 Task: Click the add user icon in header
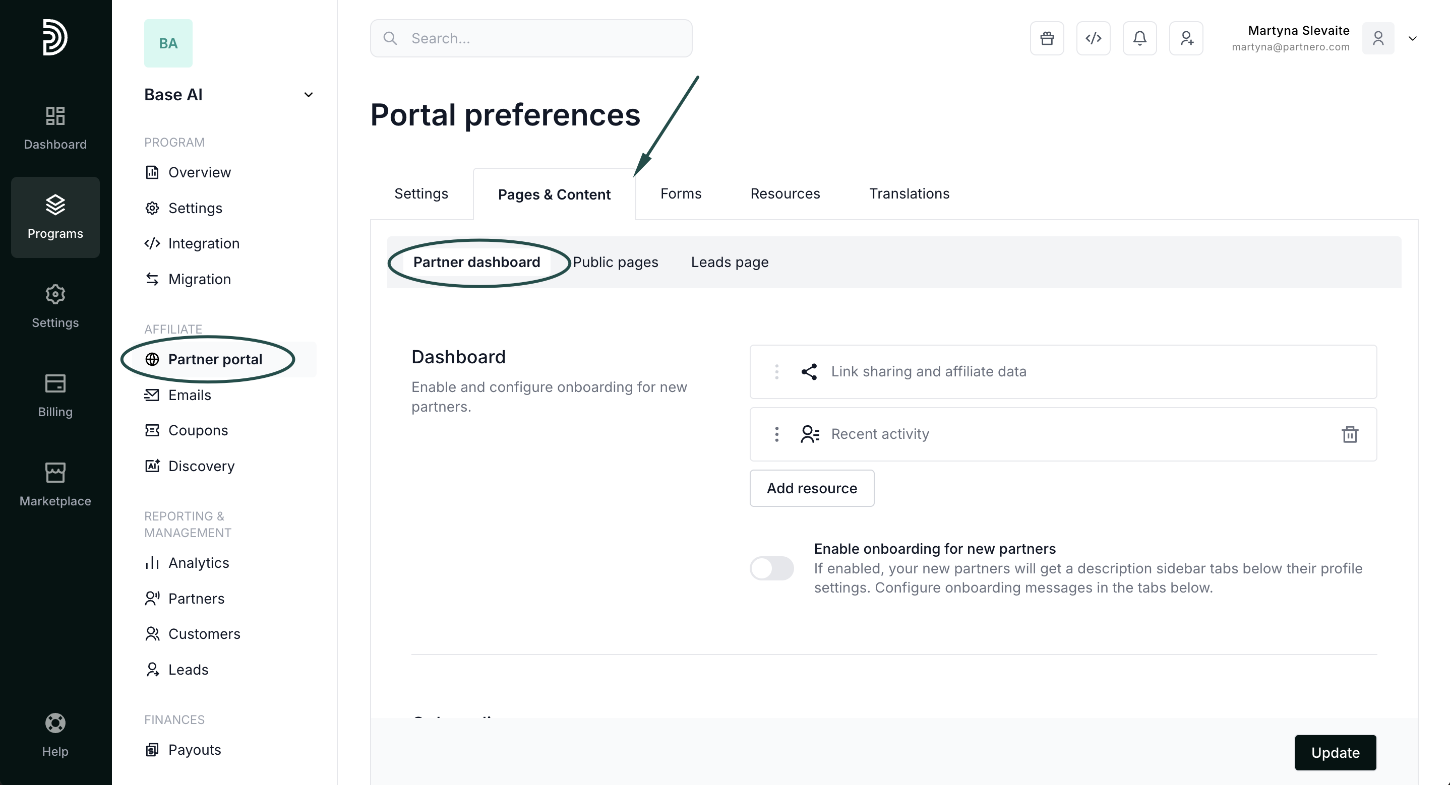[x=1186, y=38]
